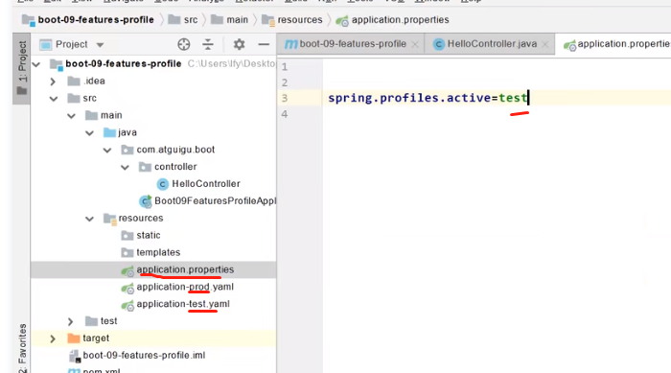Click the orange target folder icon

point(74,338)
